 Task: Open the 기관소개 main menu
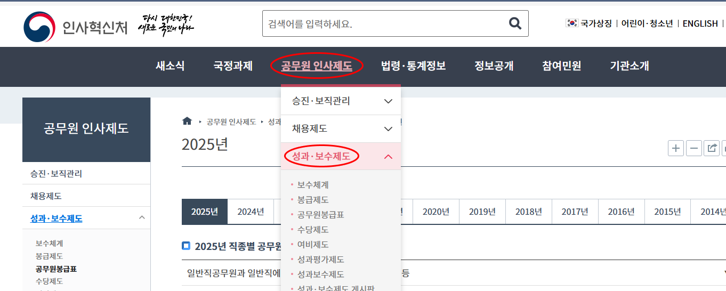(630, 66)
